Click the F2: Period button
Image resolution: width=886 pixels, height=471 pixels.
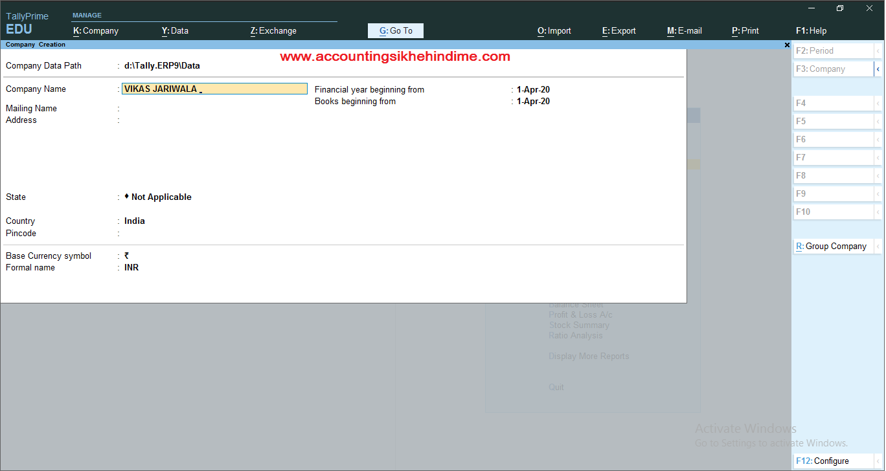click(x=834, y=50)
